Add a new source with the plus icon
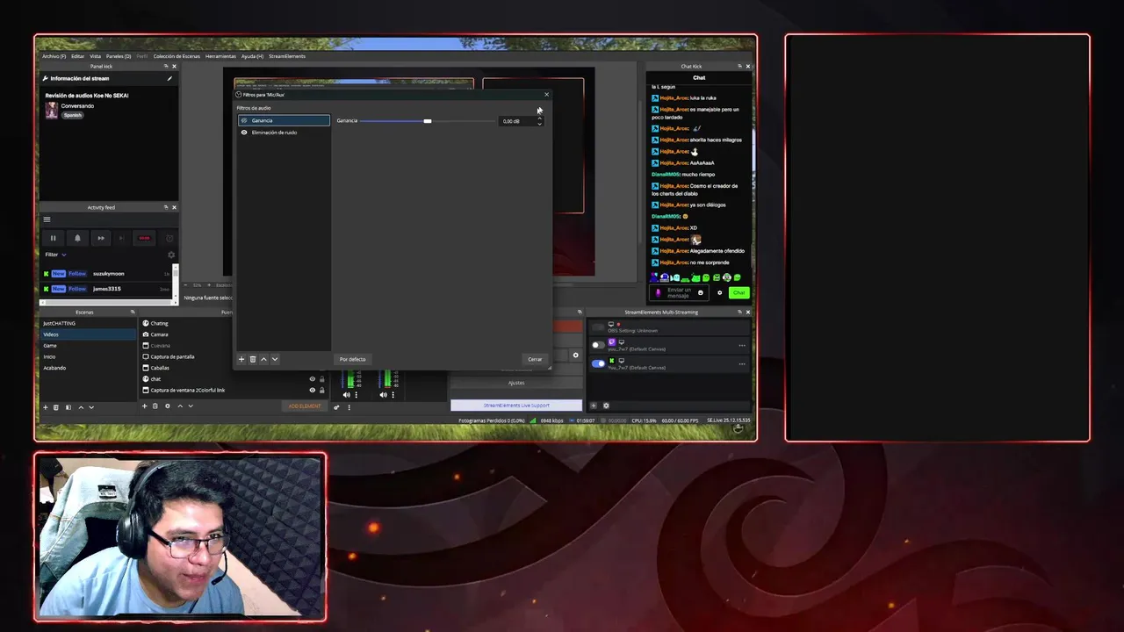Viewport: 1124px width, 632px height. 145,406
